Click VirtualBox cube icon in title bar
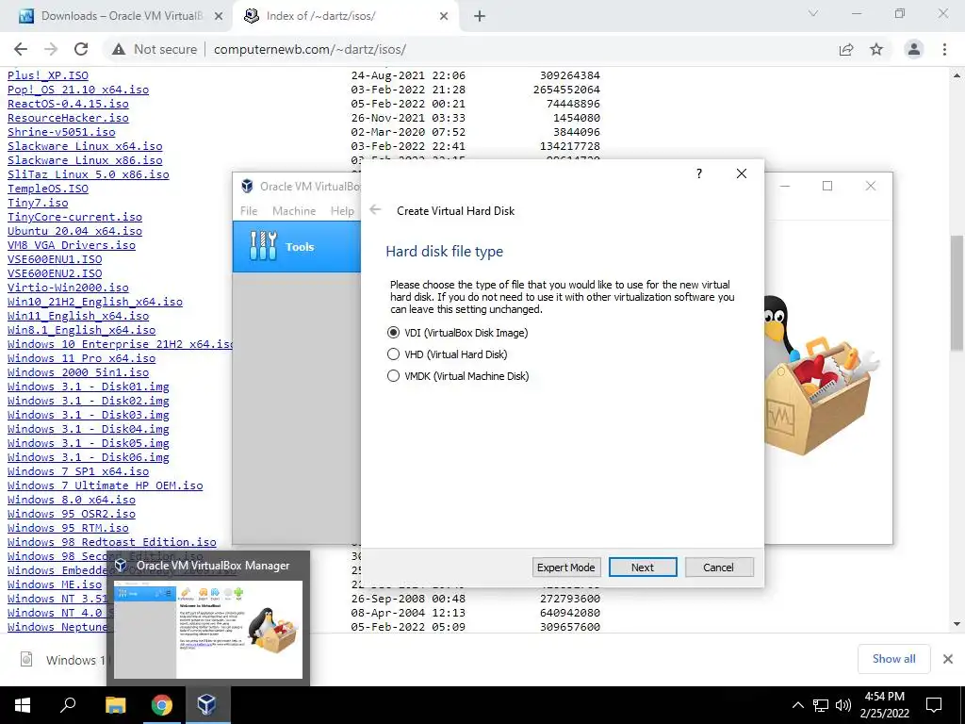This screenshot has height=724, width=965. tap(247, 186)
